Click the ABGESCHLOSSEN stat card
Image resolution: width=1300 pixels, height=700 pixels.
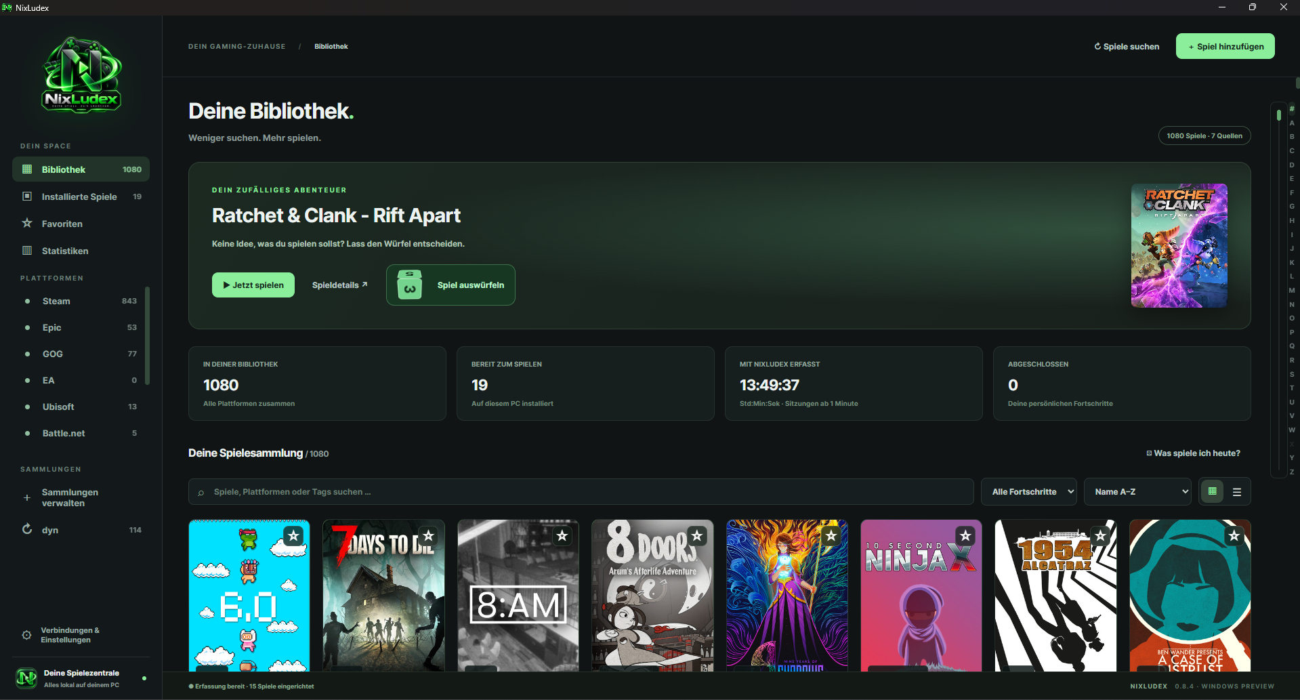click(x=1122, y=384)
